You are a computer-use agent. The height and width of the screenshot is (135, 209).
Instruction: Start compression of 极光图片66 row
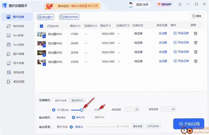[181, 61]
